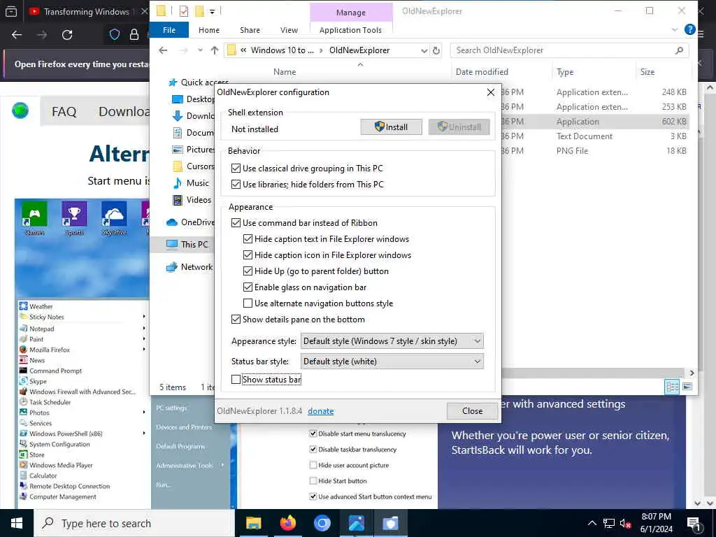
Task: Sort files by the Size column
Action: [647, 72]
